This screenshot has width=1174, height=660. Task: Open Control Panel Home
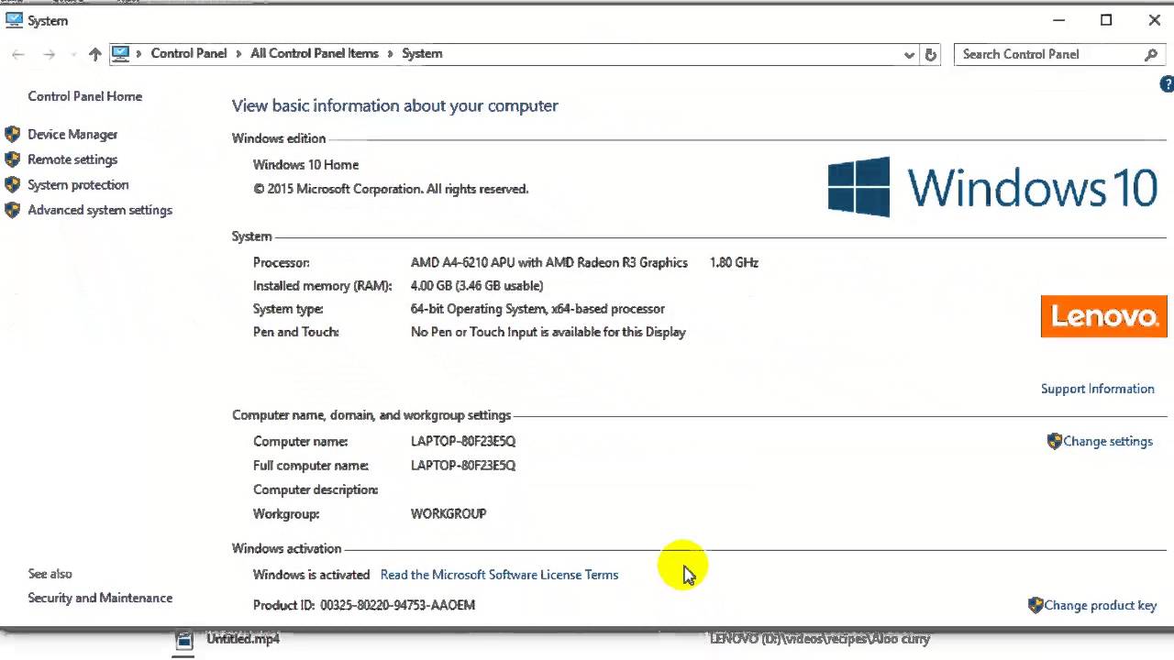(85, 96)
